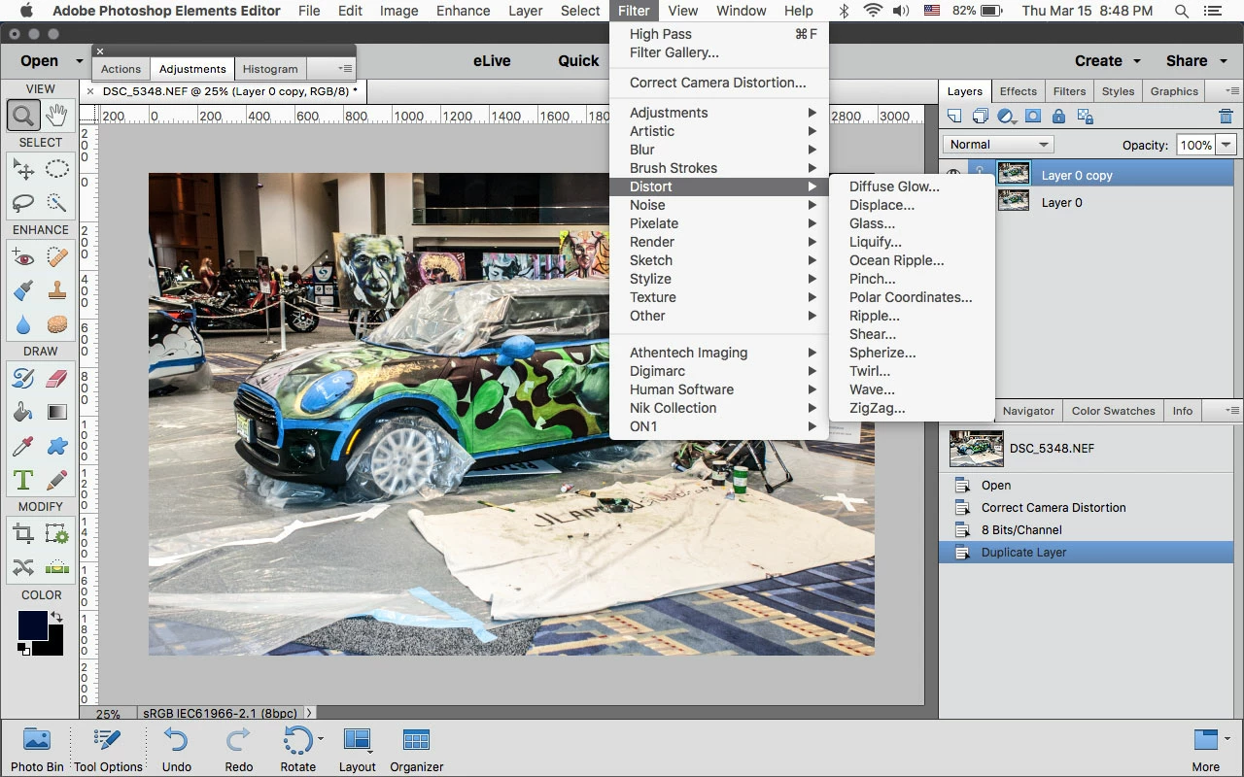The image size is (1244, 777).
Task: Switch to Quick edit mode
Action: click(578, 60)
